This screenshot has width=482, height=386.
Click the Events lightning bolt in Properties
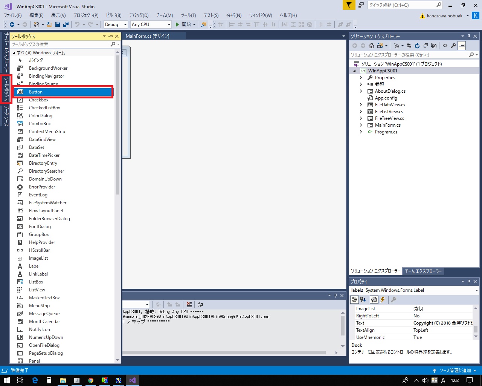coord(383,300)
